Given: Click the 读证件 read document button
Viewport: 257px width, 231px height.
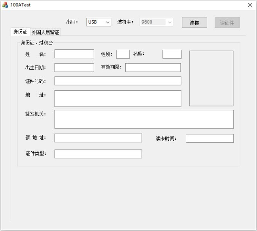Looking at the screenshot, I should [x=227, y=23].
